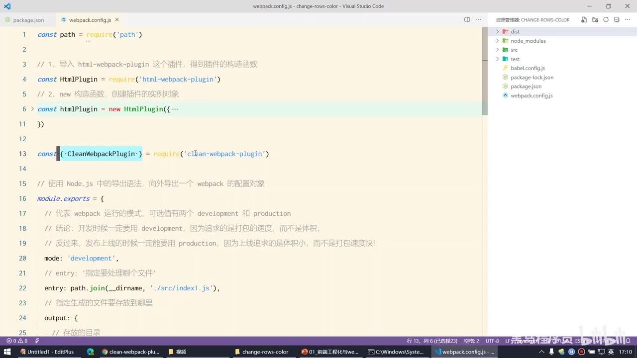Click line number 13 in gutter
Image resolution: width=637 pixels, height=358 pixels.
[22, 154]
